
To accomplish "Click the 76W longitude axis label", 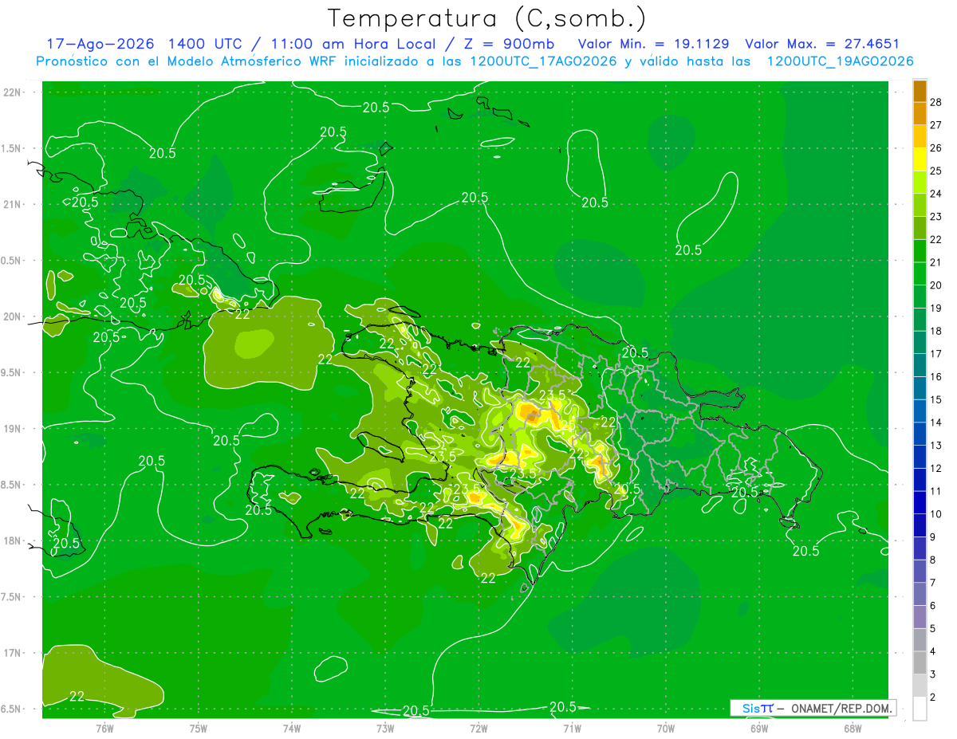I will (x=104, y=728).
